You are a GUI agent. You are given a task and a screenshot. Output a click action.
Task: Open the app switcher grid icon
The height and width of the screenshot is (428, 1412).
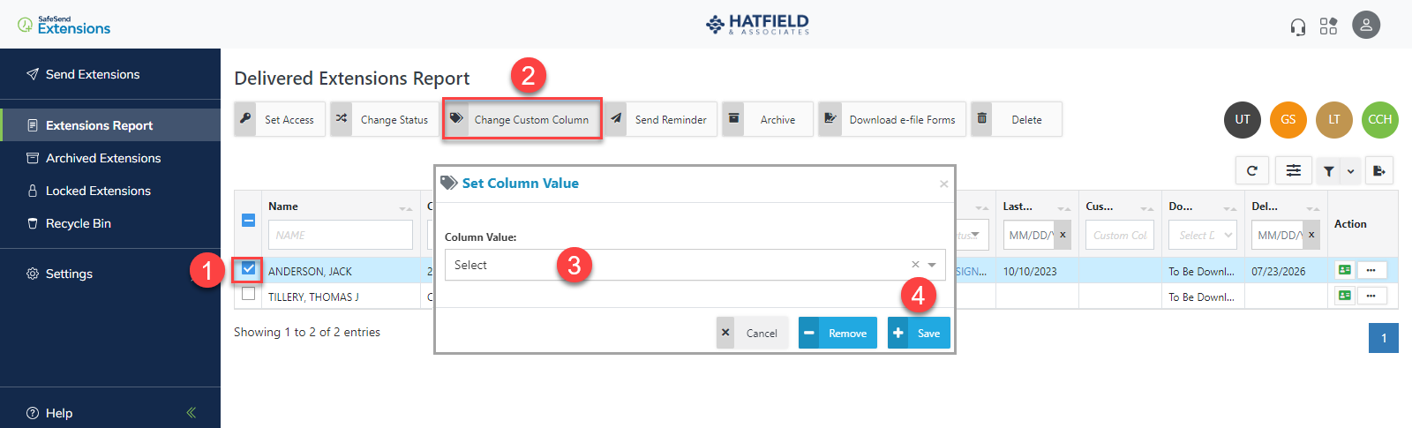pos(1328,26)
